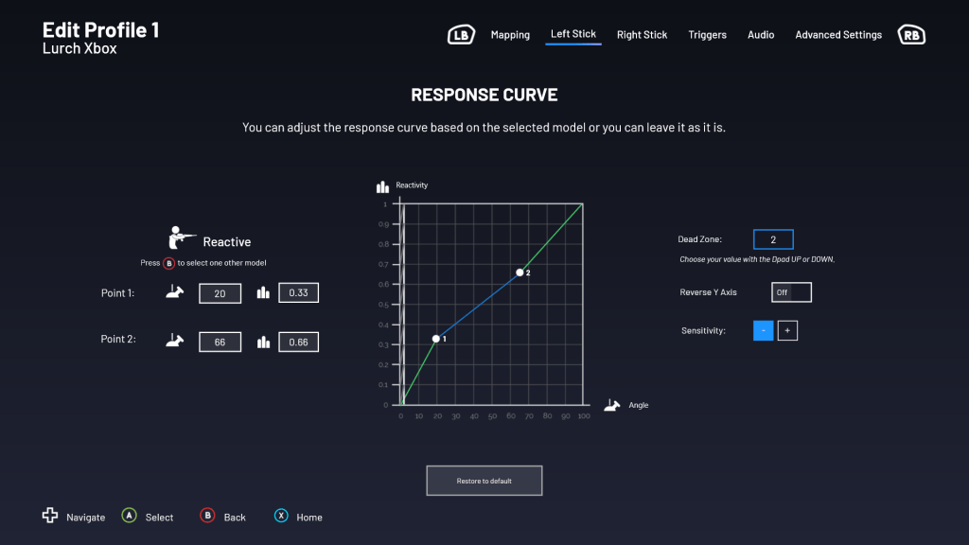This screenshot has width=969, height=545.
Task: Click the Reactive shooter model icon
Action: point(182,237)
